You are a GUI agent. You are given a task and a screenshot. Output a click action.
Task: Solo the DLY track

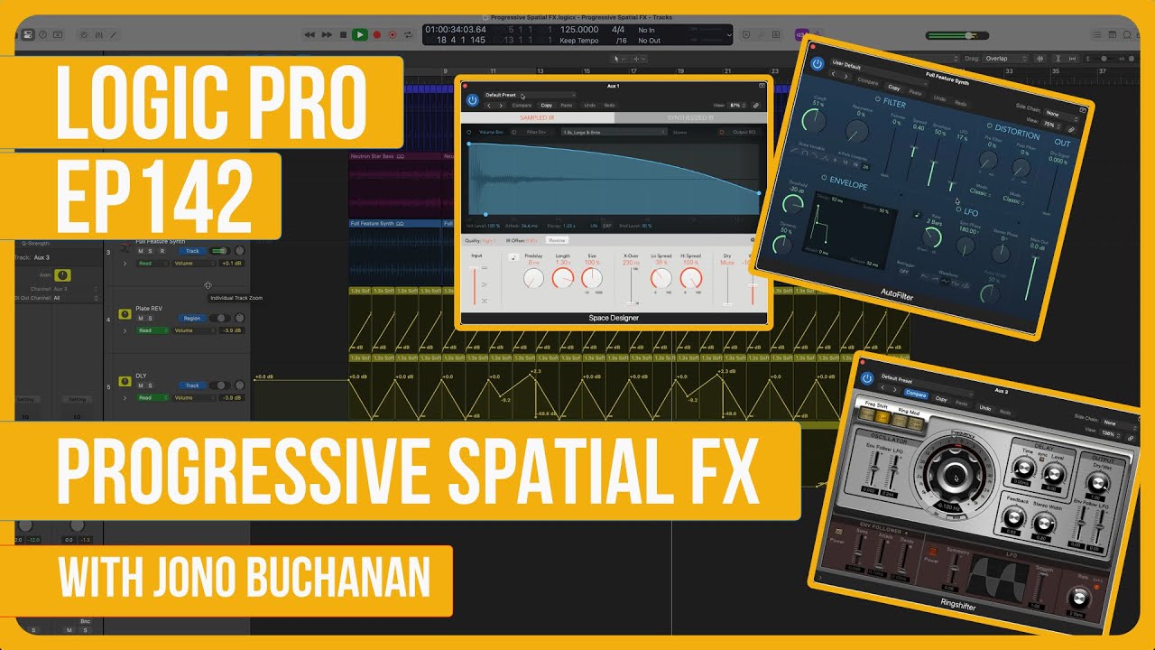click(151, 385)
